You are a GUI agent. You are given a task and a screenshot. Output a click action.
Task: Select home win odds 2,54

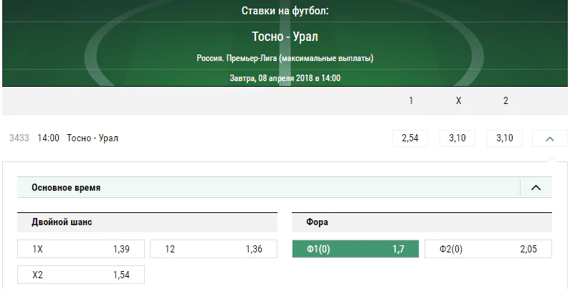(x=410, y=138)
